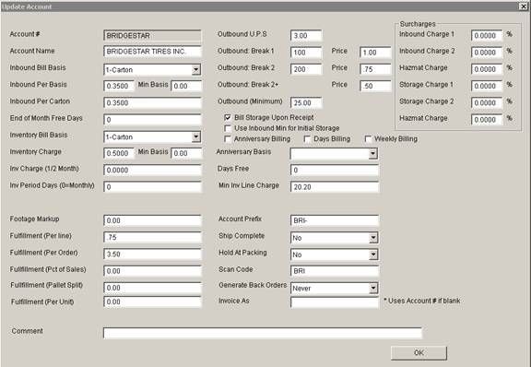
Task: Expand the Inventory Bill Basis dropdown
Action: point(196,136)
